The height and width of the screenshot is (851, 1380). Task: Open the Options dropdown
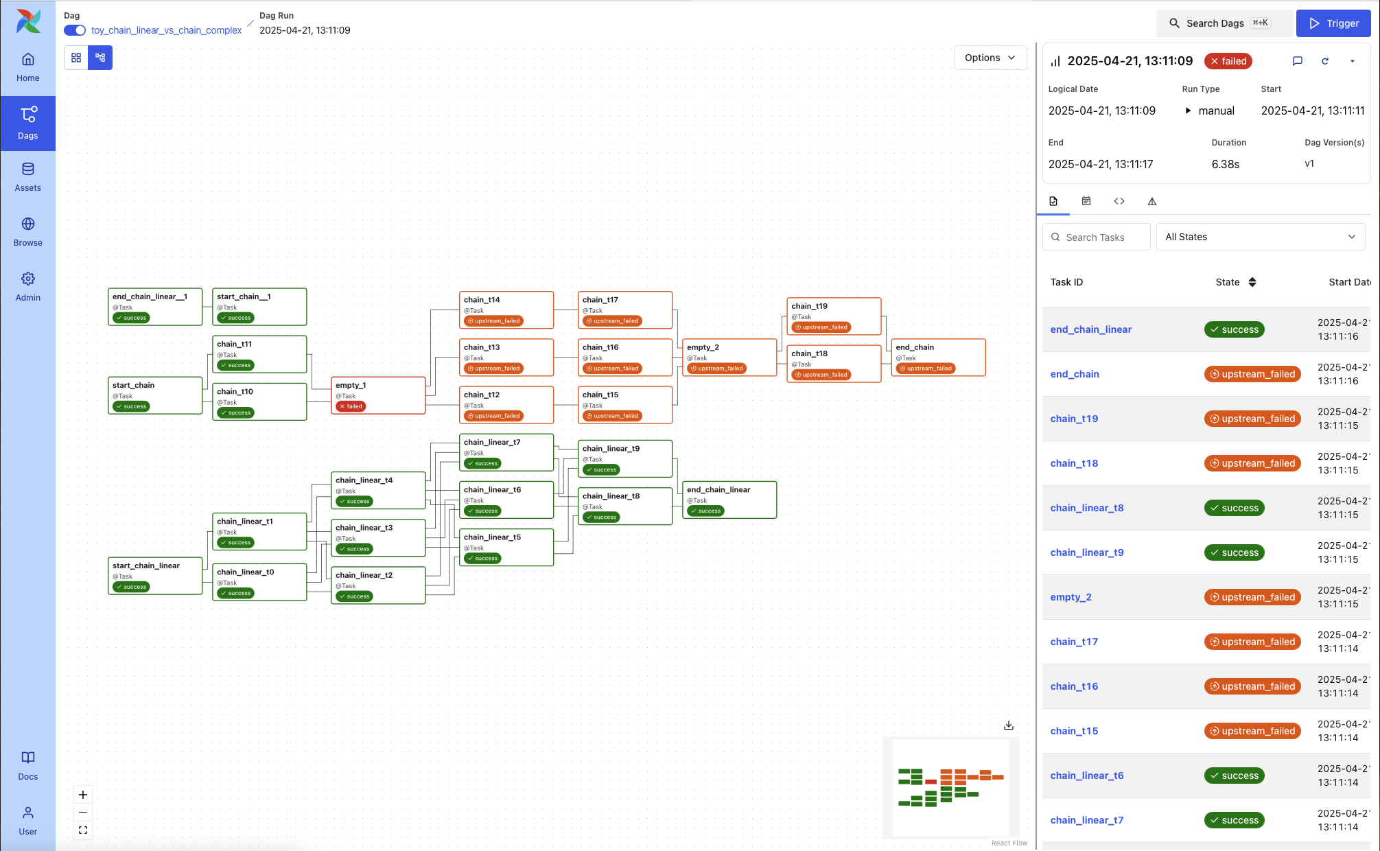coord(990,58)
